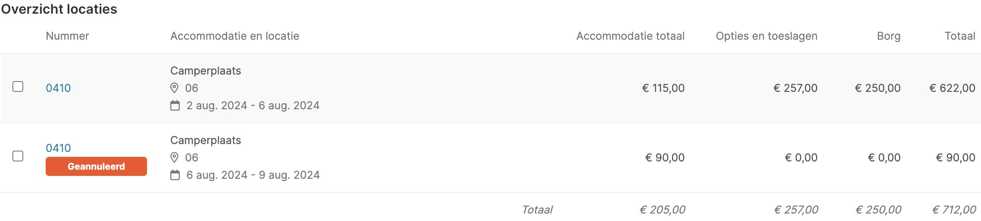Open reservation link 0410 in first row
The image size is (981, 221).
(58, 88)
